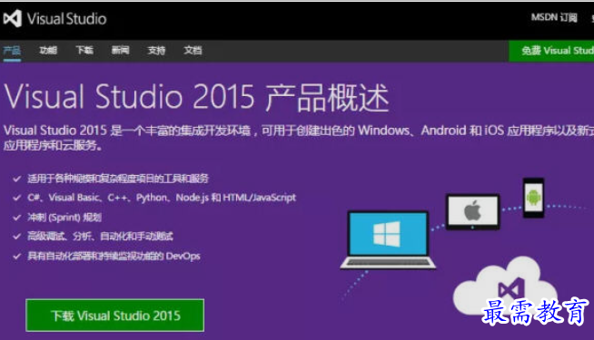Click the DevOps feature list item
Image resolution: width=594 pixels, height=340 pixels.
click(x=114, y=256)
